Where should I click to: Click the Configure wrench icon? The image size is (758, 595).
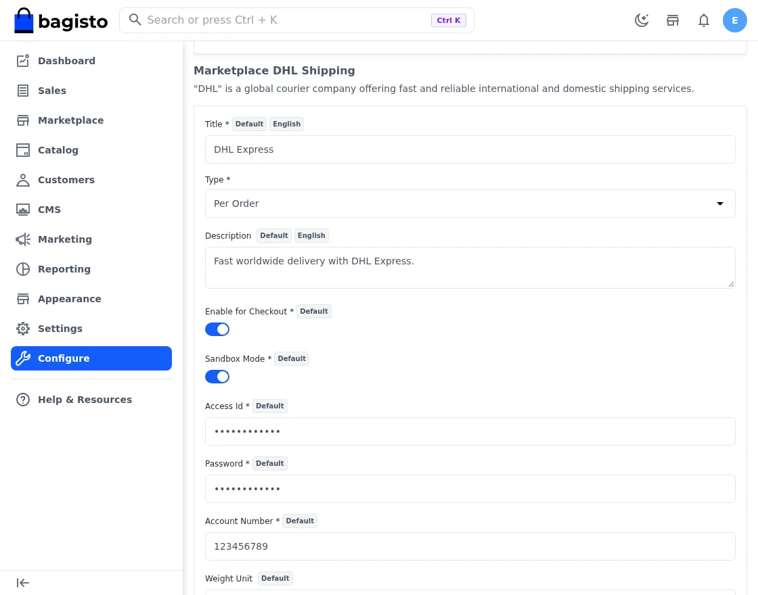(x=23, y=358)
